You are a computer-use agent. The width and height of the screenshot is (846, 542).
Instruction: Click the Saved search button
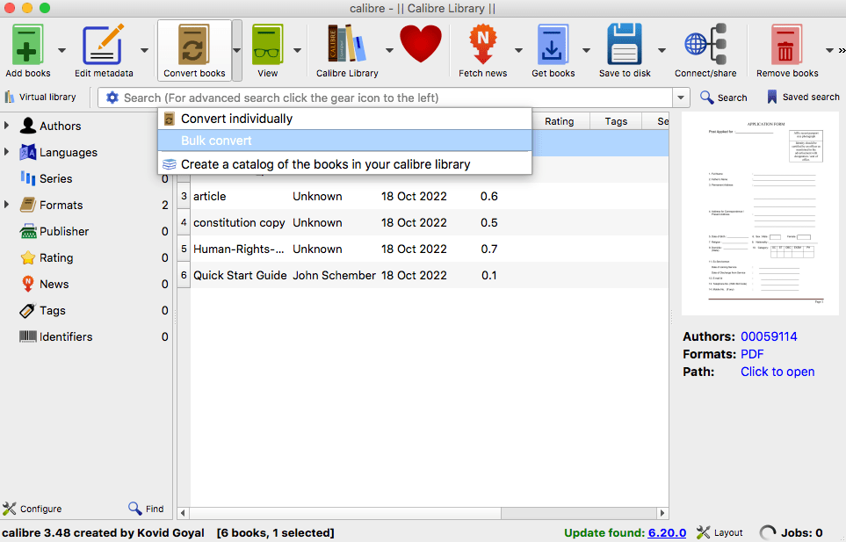point(803,98)
